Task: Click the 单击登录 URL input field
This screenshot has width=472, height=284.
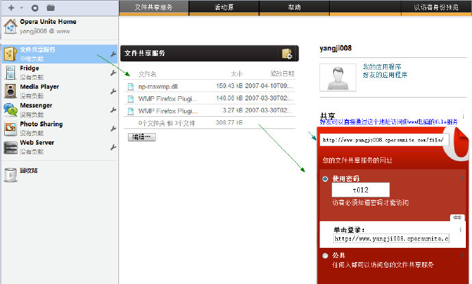Action: [391, 239]
